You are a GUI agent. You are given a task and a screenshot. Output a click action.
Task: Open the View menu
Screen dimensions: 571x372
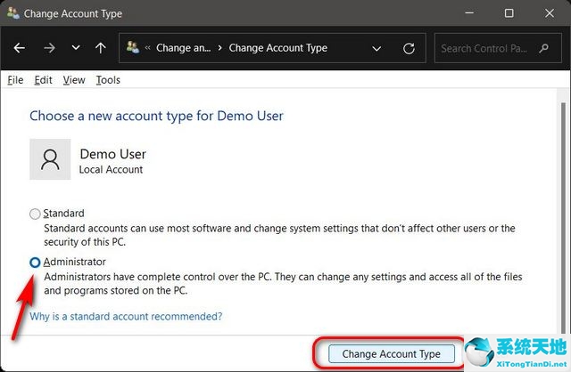coord(74,80)
